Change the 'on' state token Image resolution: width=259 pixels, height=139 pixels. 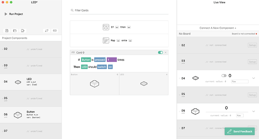coord(110,67)
